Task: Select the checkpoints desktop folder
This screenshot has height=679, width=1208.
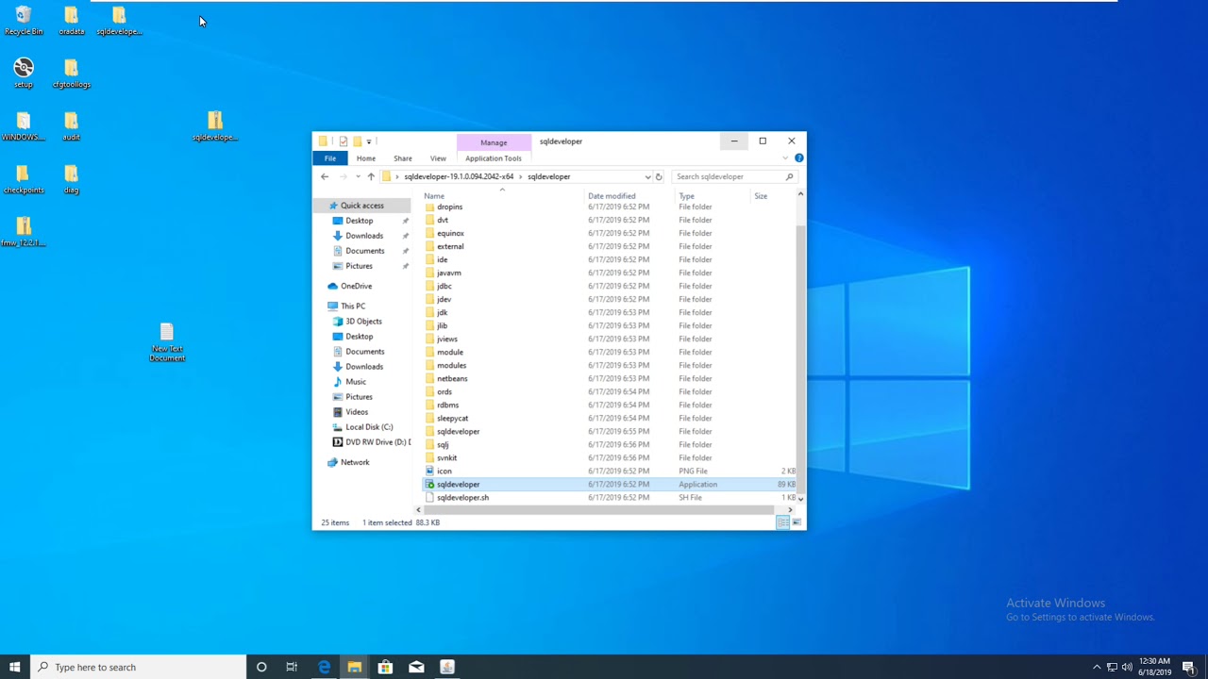Action: click(24, 179)
